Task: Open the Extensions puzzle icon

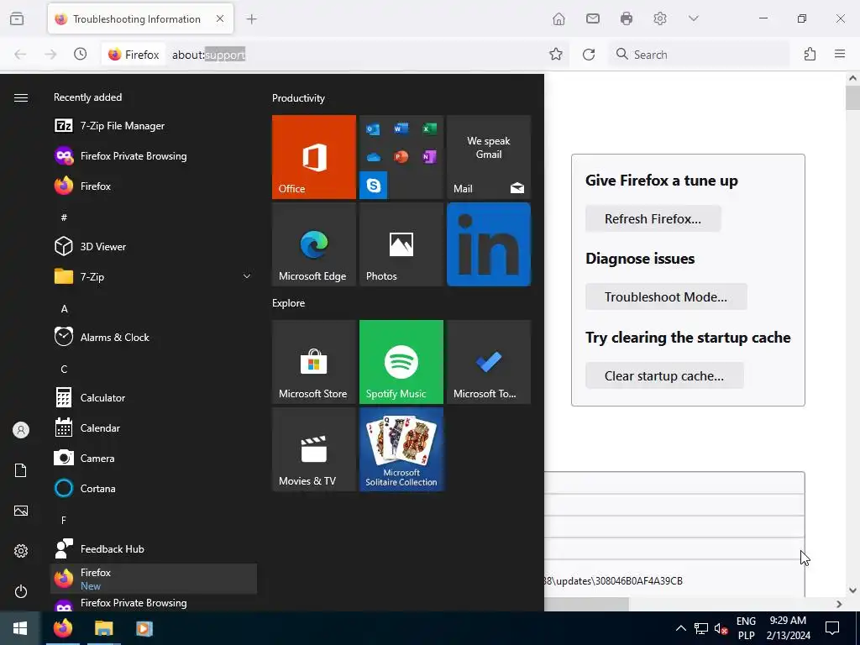Action: point(810,54)
